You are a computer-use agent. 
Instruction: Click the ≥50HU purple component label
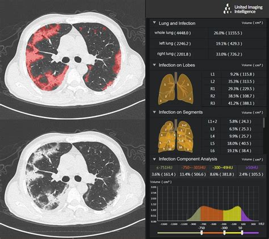pos(251,167)
